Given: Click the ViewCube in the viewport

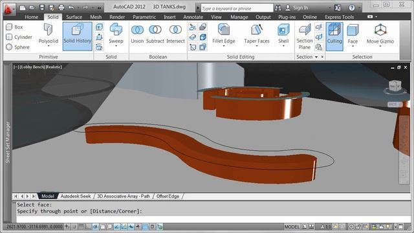Looking at the screenshot, I should point(395,86).
